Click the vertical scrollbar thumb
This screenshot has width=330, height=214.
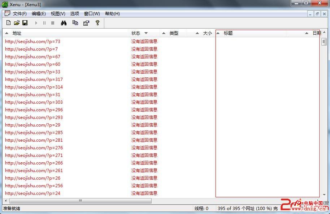(x=324, y=42)
